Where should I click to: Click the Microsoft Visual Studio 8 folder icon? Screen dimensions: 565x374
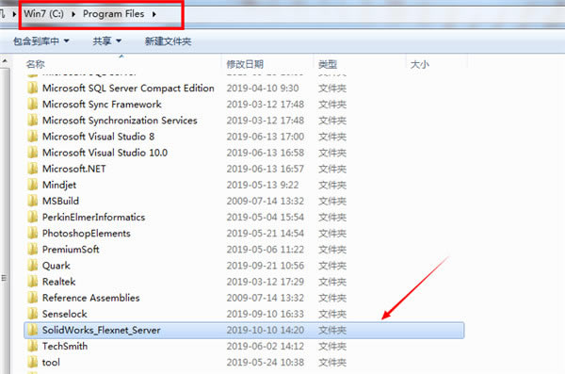point(32,137)
